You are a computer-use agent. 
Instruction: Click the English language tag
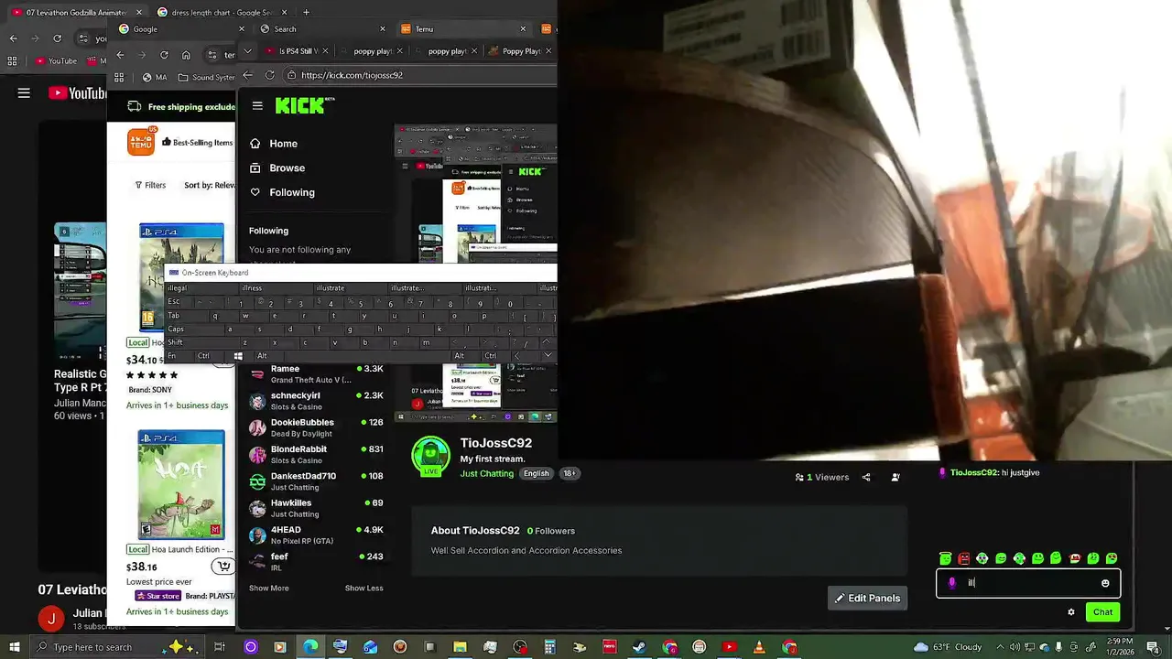[x=537, y=473]
